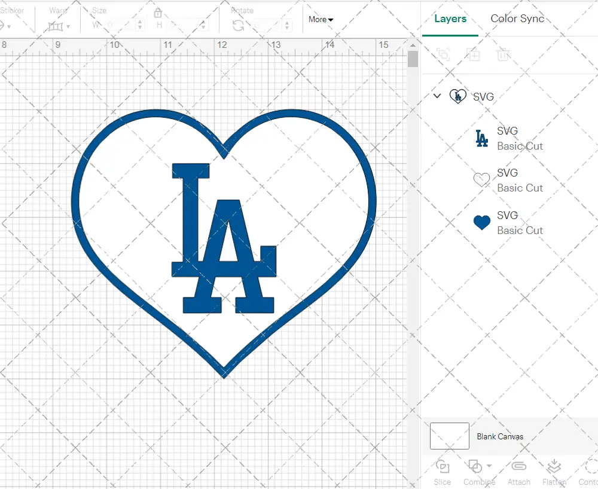Click the Combine shapes icon
This screenshot has height=489, width=598.
[x=475, y=466]
